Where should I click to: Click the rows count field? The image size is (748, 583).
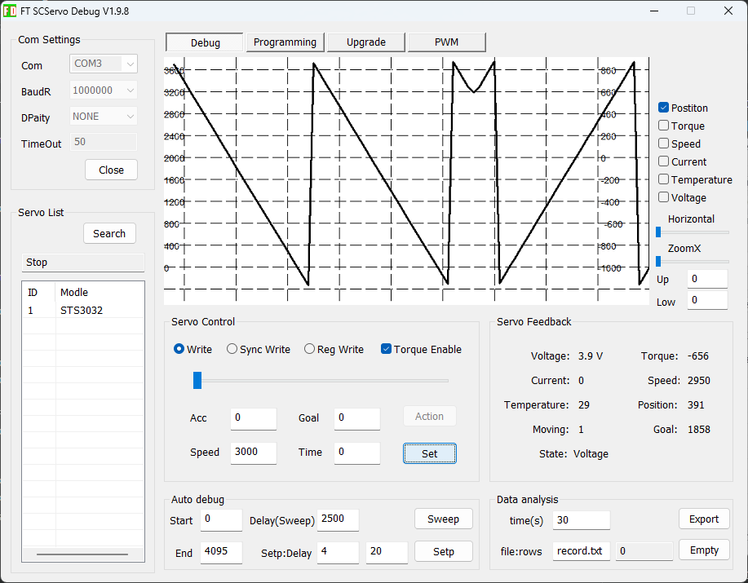click(x=644, y=551)
